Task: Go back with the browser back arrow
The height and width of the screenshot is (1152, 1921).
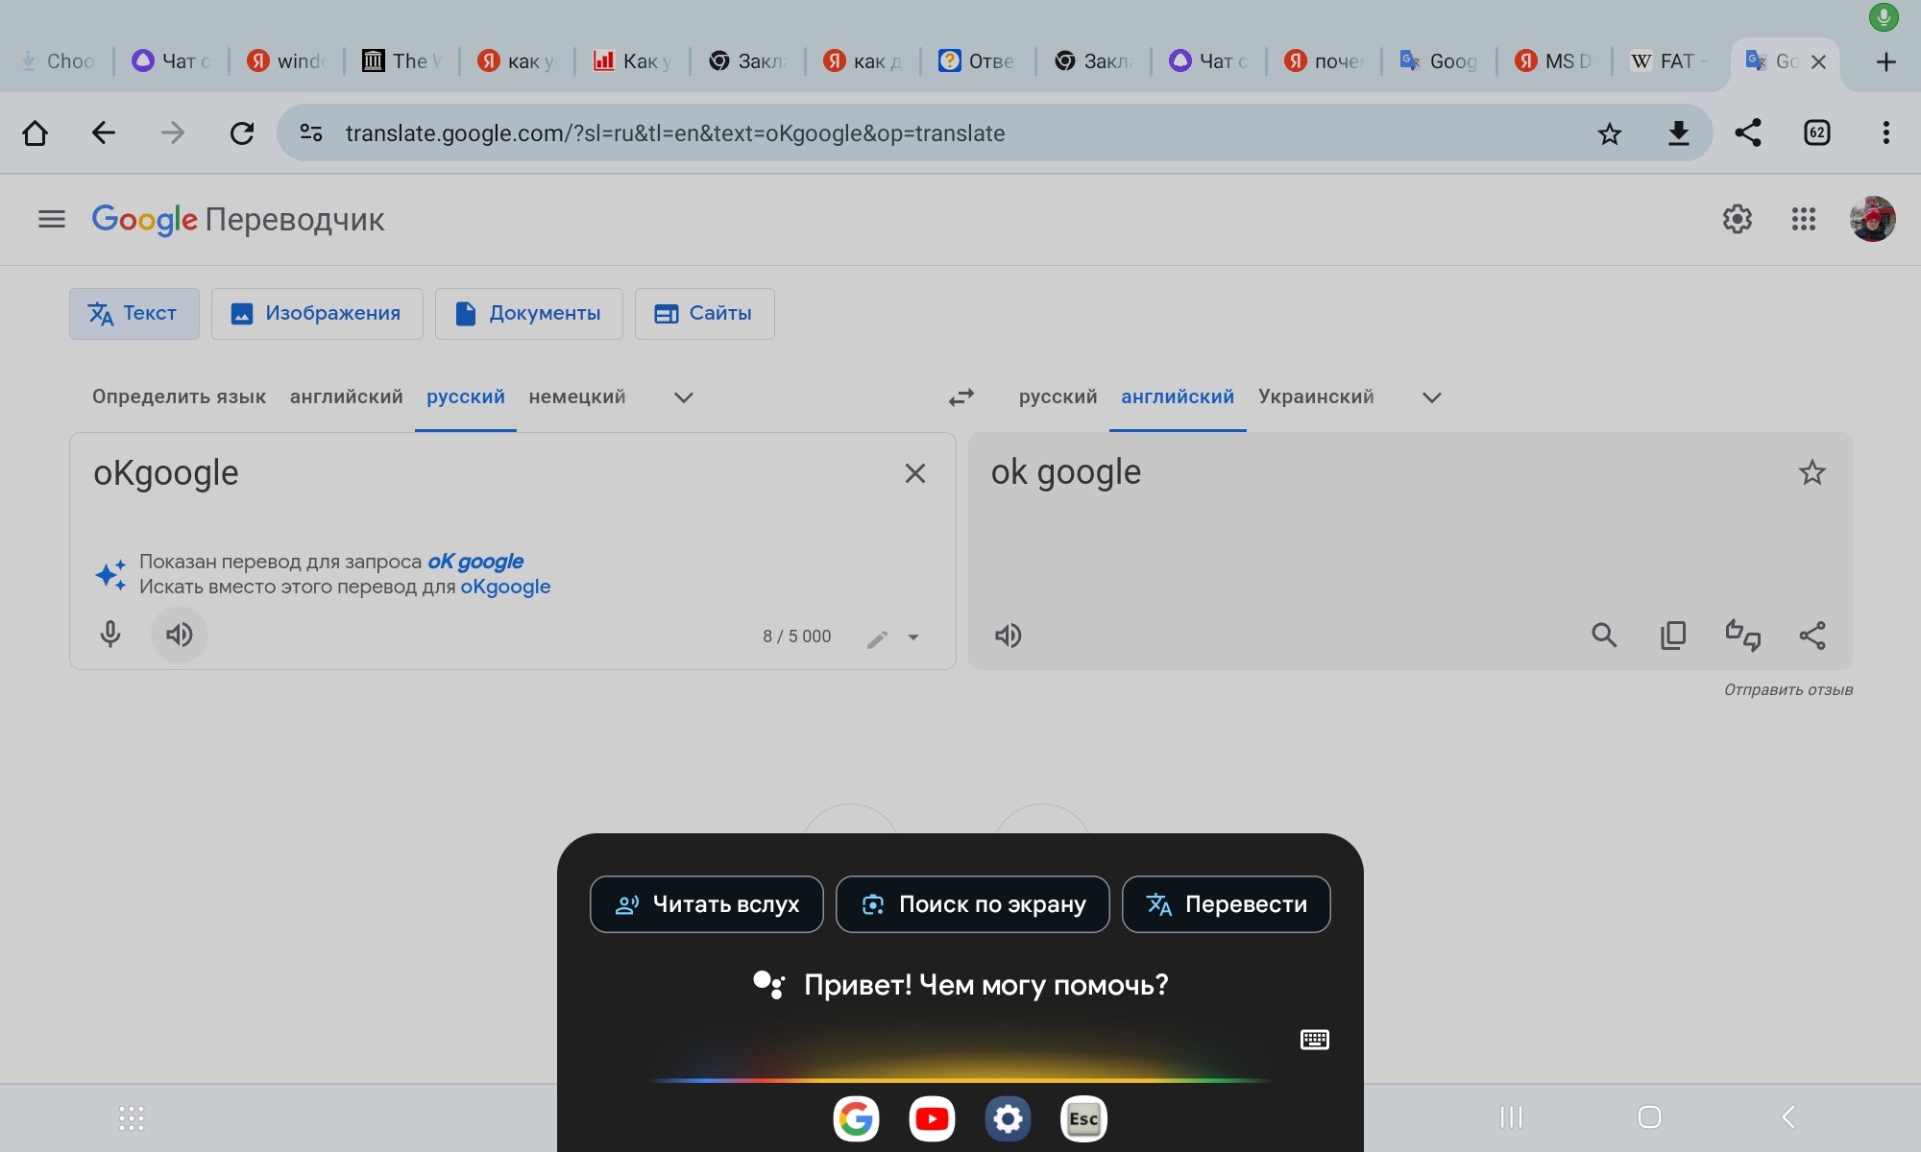Action: (104, 132)
